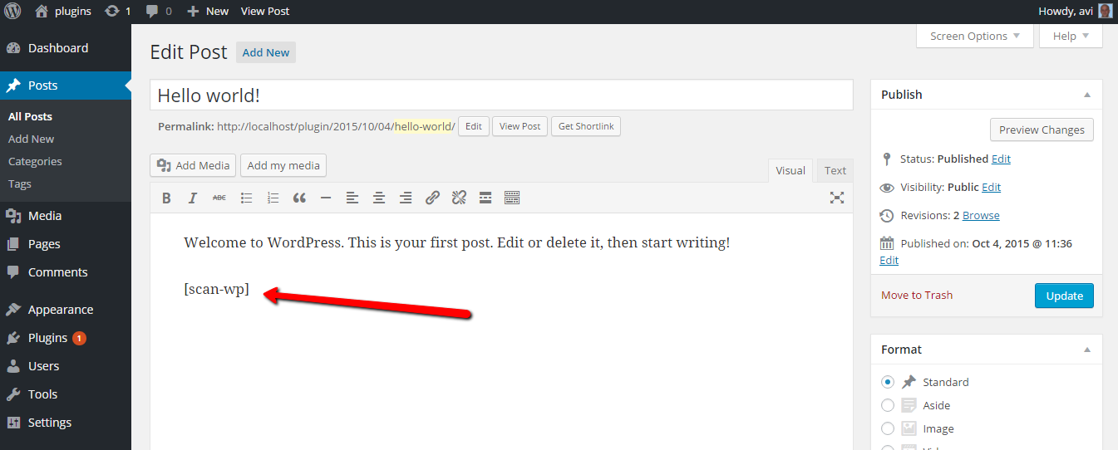Viewport: 1118px width, 450px height.
Task: Insert a numbered list
Action: pos(273,198)
